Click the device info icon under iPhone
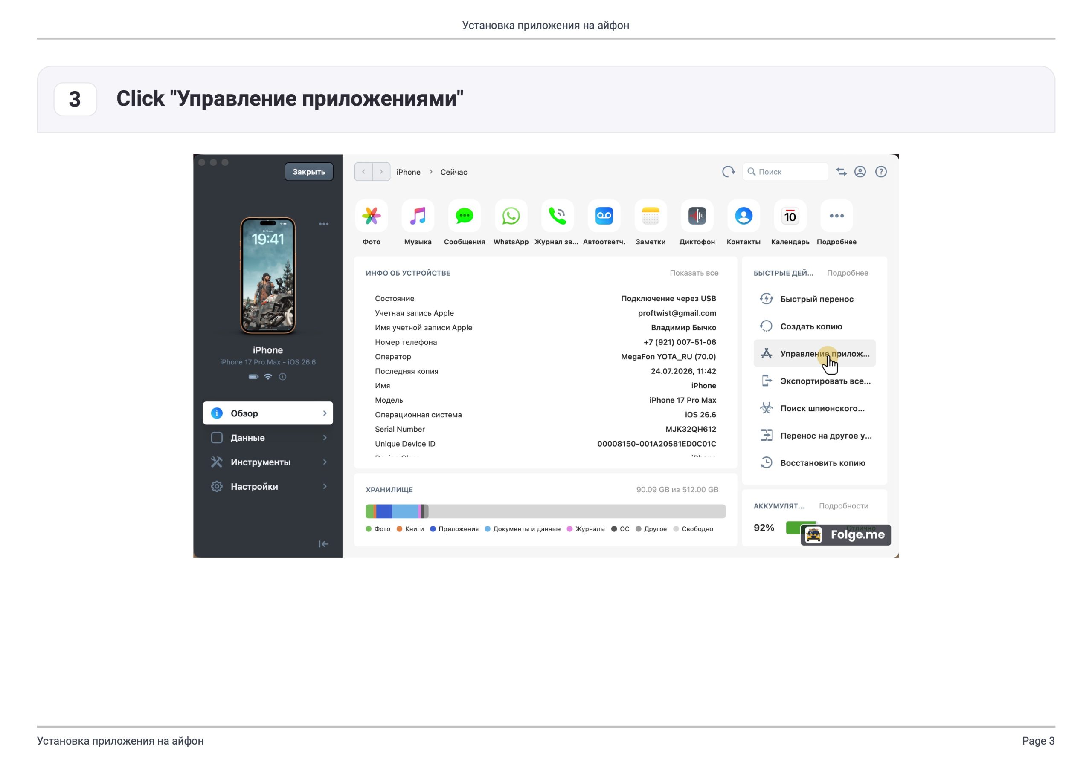1092x771 pixels. [282, 377]
